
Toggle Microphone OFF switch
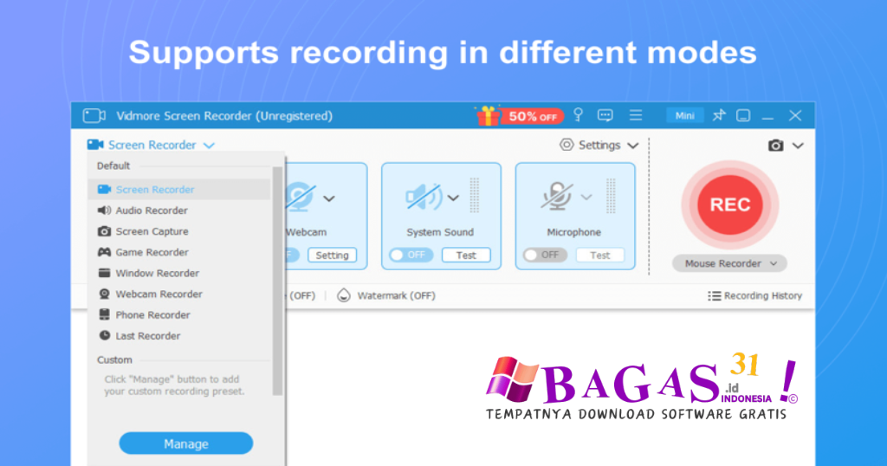tap(544, 255)
